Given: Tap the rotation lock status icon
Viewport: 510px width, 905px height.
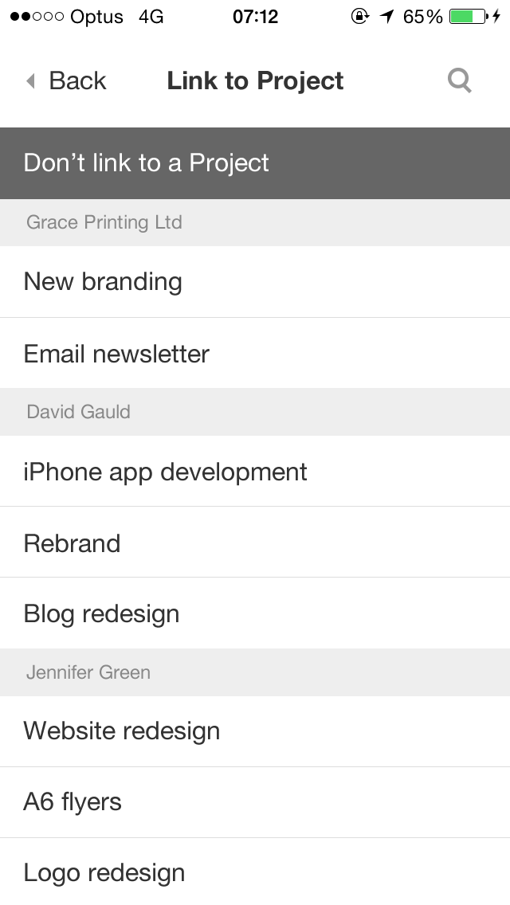Looking at the screenshot, I should pyautogui.click(x=360, y=17).
